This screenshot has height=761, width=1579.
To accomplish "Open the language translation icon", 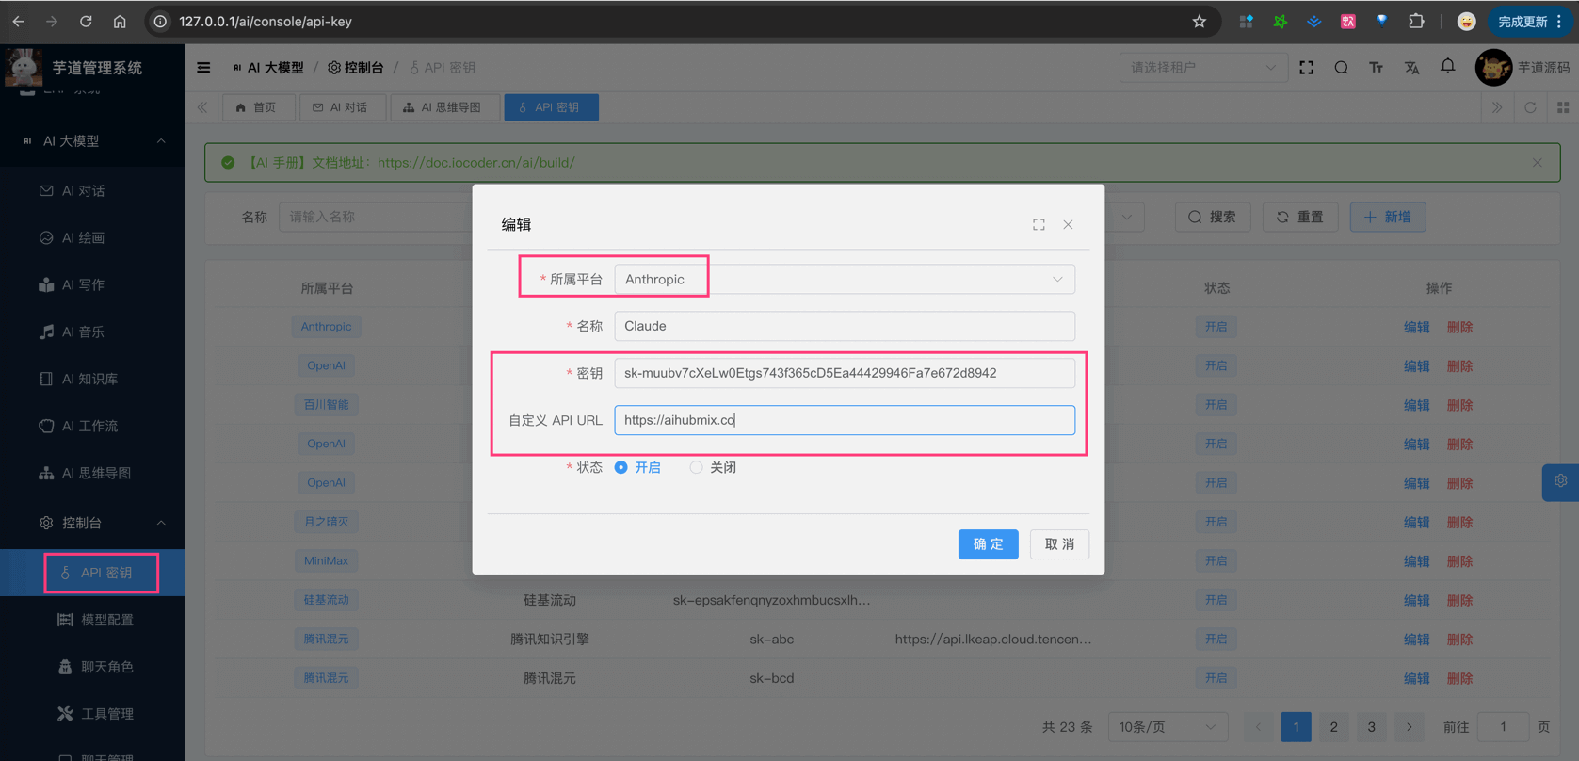I will [1411, 68].
